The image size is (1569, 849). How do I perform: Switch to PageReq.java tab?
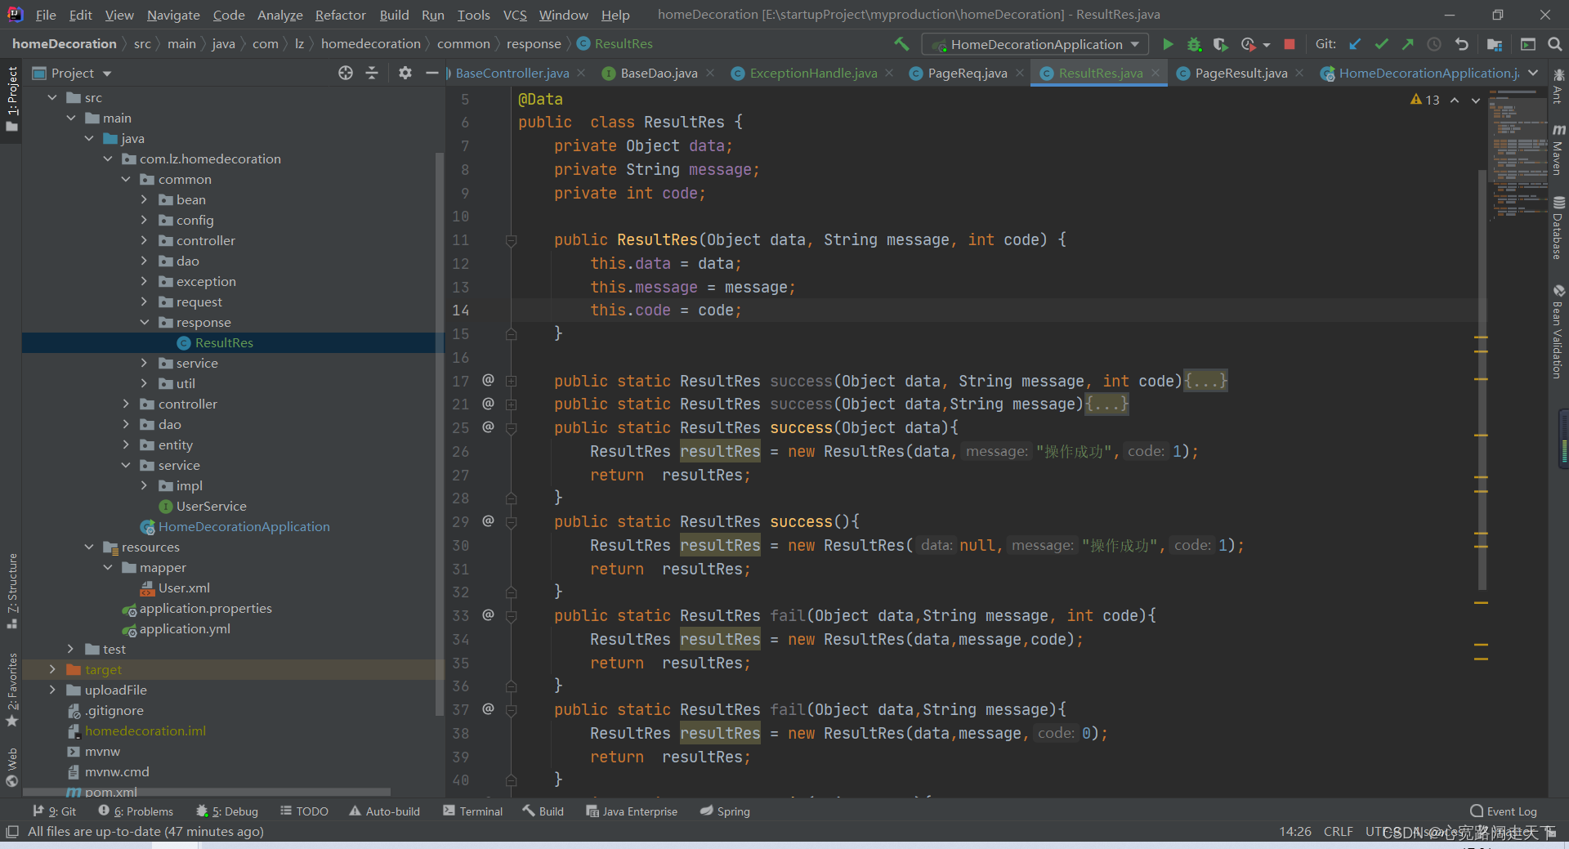[967, 73]
